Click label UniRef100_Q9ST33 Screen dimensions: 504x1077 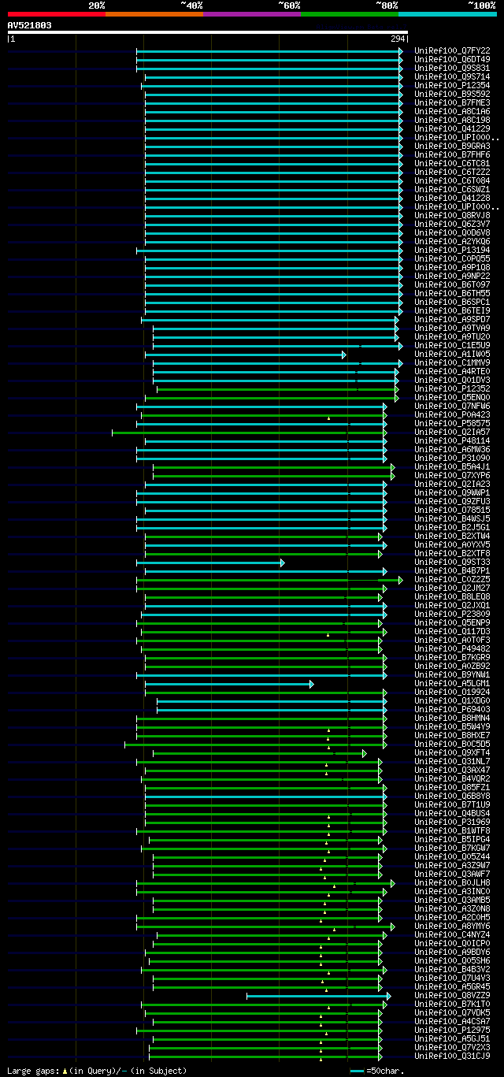[452, 562]
